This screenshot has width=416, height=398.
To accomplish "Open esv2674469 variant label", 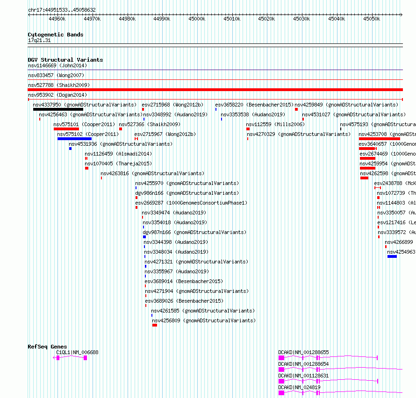I will [388, 154].
